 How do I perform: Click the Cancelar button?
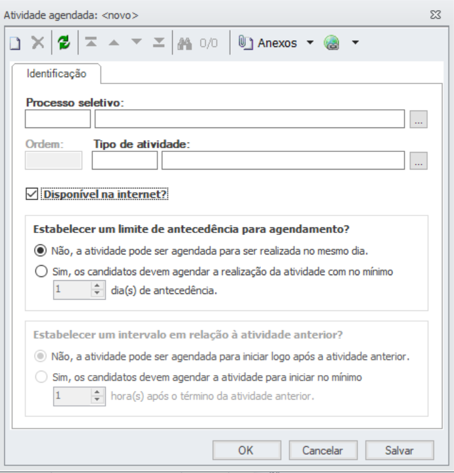pos(323,450)
